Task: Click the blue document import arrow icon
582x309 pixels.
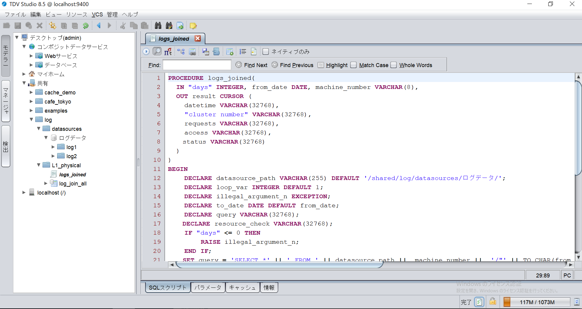Action: tap(216, 52)
